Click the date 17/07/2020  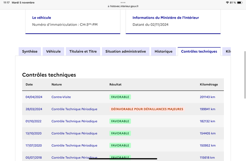click(x=34, y=145)
